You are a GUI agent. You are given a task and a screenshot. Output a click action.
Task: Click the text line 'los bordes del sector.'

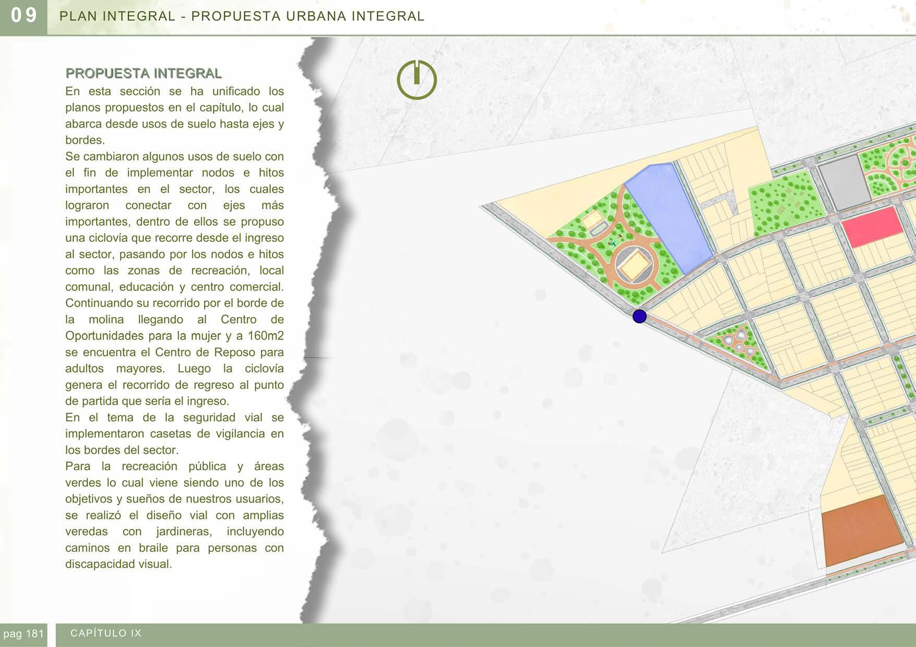pyautogui.click(x=122, y=450)
